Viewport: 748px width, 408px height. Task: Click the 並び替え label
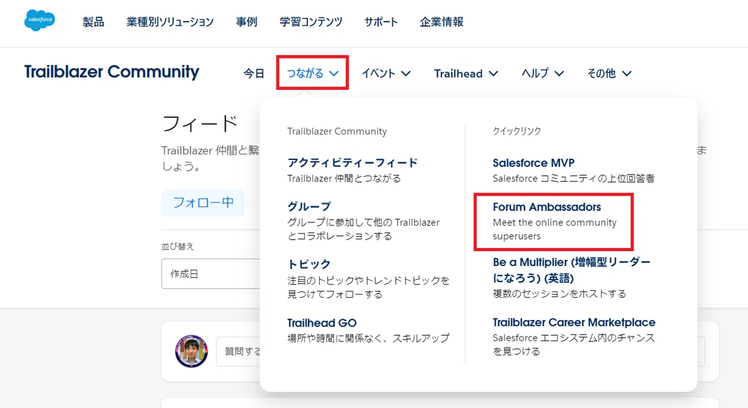pyautogui.click(x=178, y=247)
